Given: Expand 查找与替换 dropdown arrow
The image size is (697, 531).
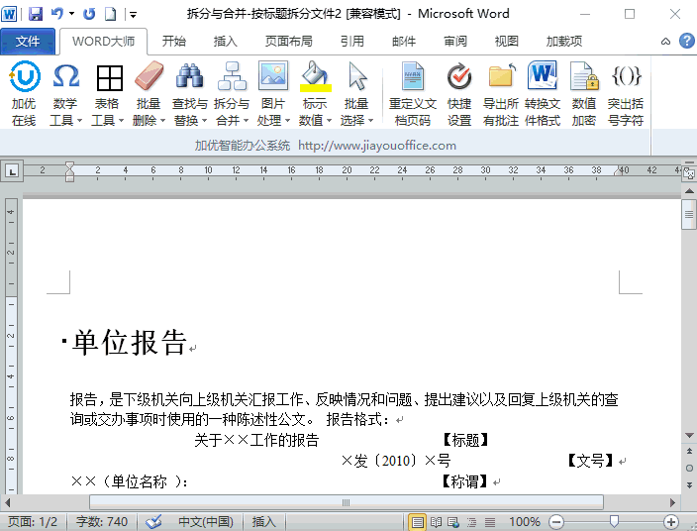Looking at the screenshot, I should [205, 121].
